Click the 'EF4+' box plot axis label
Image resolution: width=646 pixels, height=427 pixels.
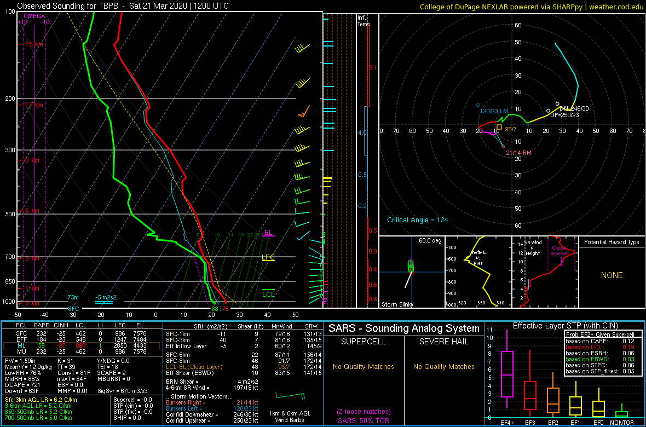click(x=507, y=423)
